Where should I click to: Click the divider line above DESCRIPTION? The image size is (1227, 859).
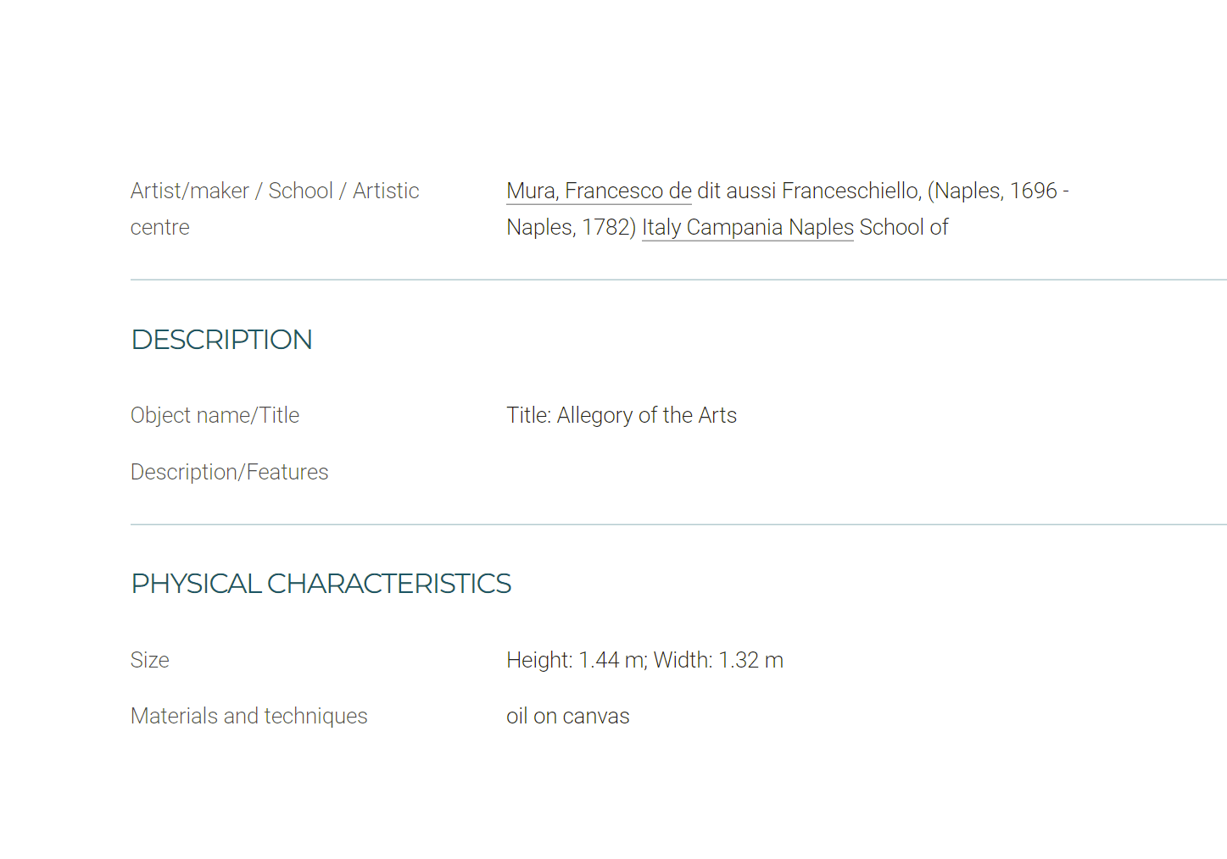coord(678,280)
